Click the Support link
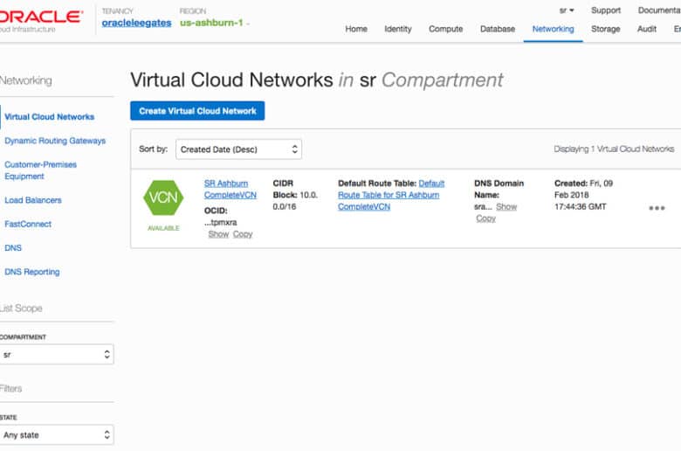Image resolution: width=681 pixels, height=451 pixels. (x=605, y=10)
